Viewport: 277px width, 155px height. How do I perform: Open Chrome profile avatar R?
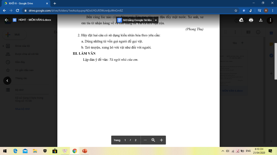266,10
